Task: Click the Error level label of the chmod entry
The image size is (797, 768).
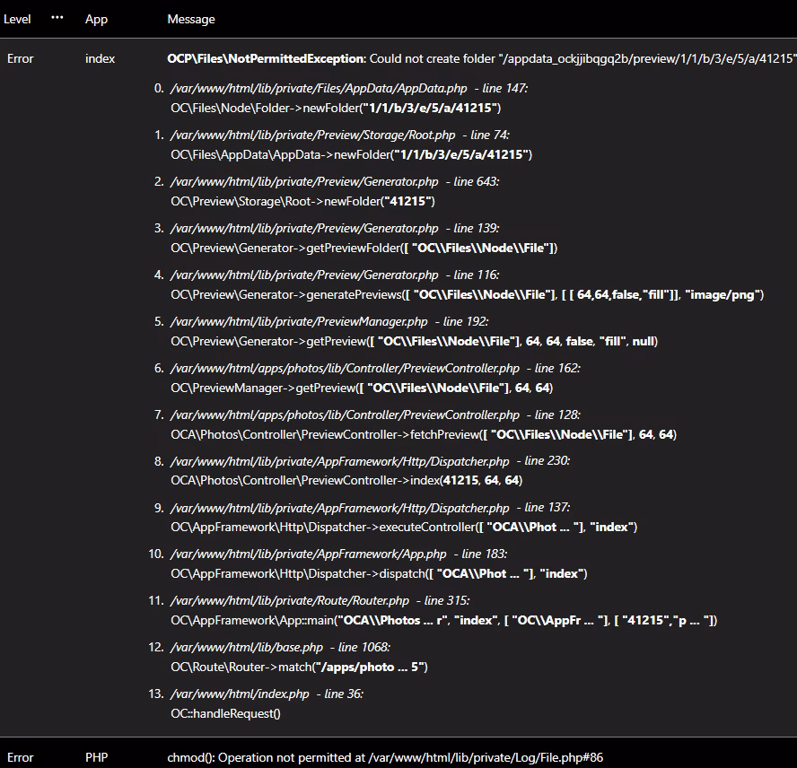Action: click(x=20, y=757)
